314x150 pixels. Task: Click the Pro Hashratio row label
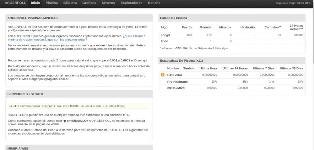point(177,81)
